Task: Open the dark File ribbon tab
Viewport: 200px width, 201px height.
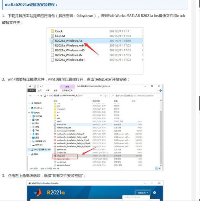Action: tap(32, 90)
